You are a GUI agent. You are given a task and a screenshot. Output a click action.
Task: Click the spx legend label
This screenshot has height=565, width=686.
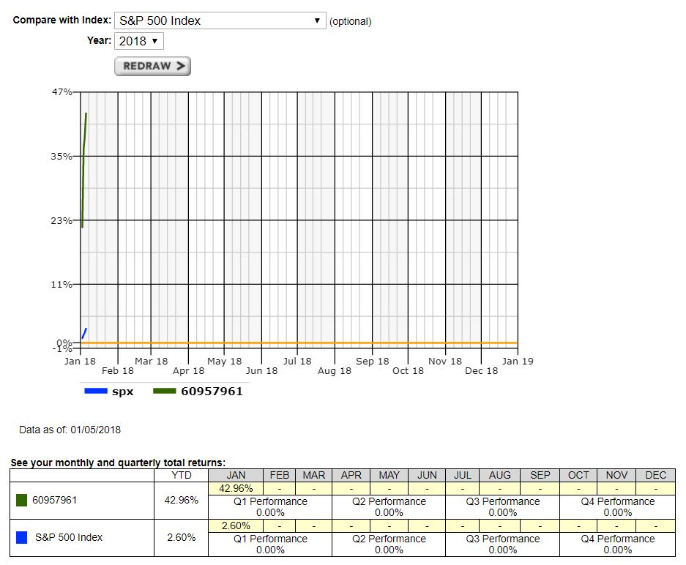click(122, 392)
